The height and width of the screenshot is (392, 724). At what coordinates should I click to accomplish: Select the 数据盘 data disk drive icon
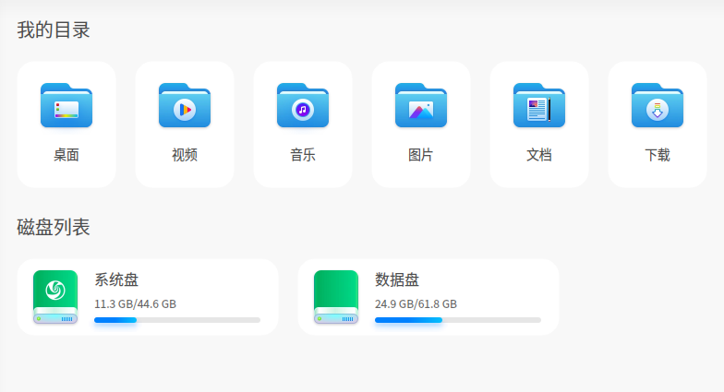(x=336, y=297)
